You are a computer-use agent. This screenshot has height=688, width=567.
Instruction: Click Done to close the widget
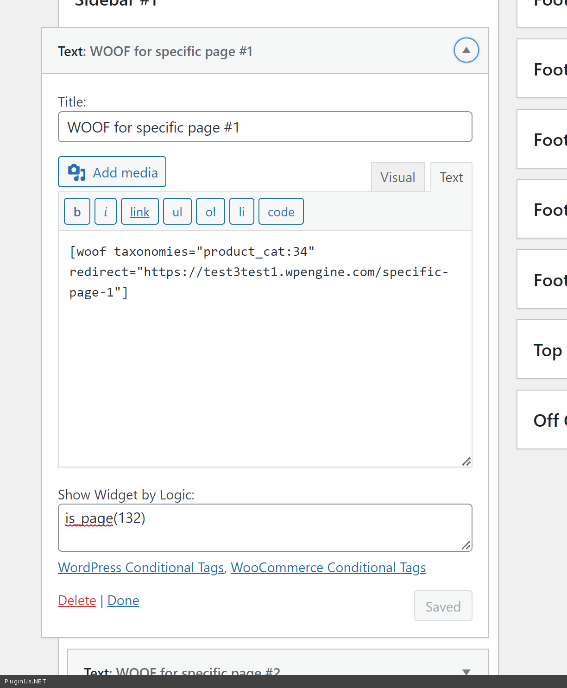point(123,600)
